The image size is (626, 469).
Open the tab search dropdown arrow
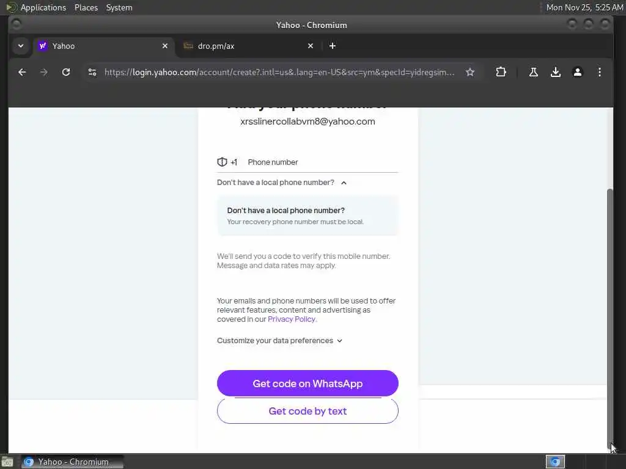point(21,46)
